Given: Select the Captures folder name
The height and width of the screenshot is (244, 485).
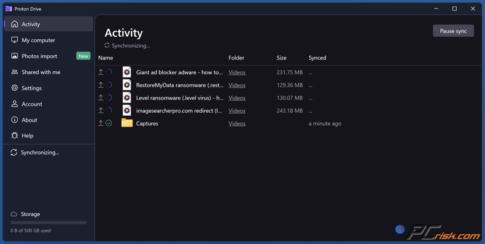Looking at the screenshot, I should coord(147,124).
